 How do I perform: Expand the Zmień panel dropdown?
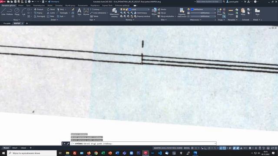(54, 20)
